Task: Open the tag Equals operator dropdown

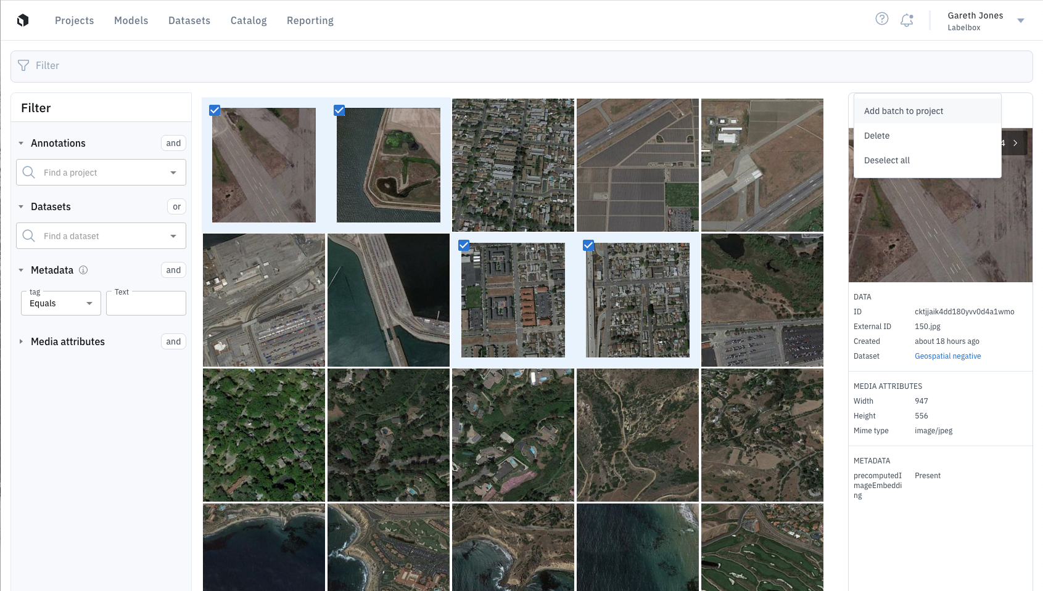Action: (x=61, y=303)
